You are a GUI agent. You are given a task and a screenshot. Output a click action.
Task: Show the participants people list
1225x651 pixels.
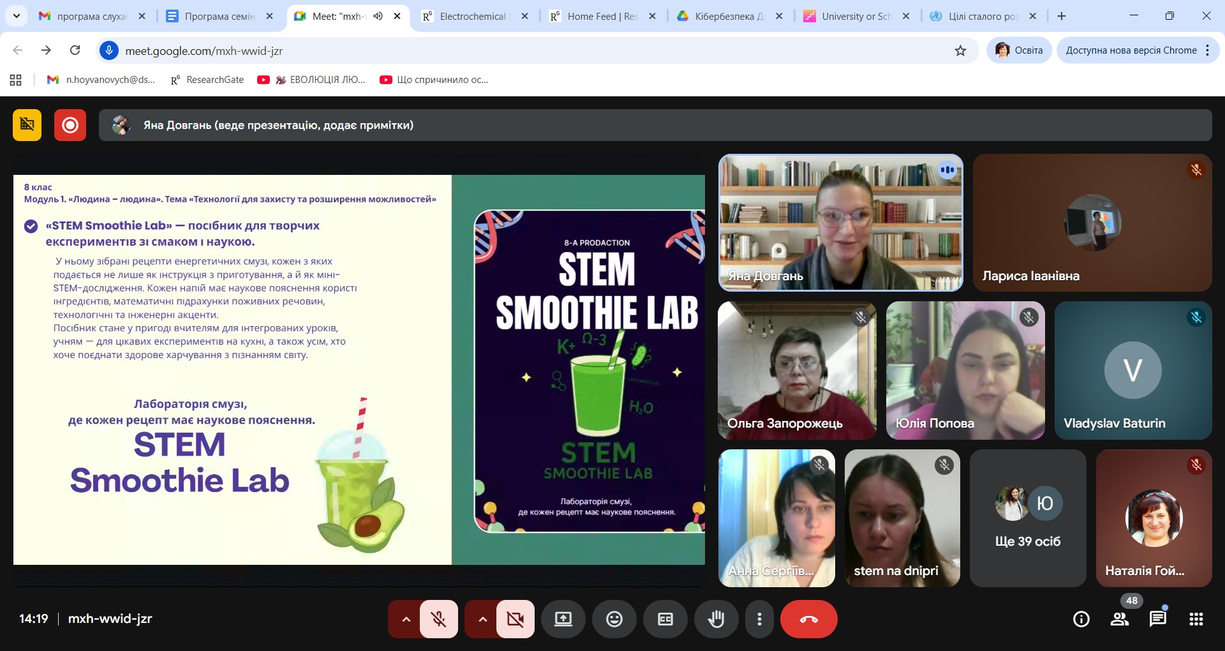click(x=1119, y=619)
